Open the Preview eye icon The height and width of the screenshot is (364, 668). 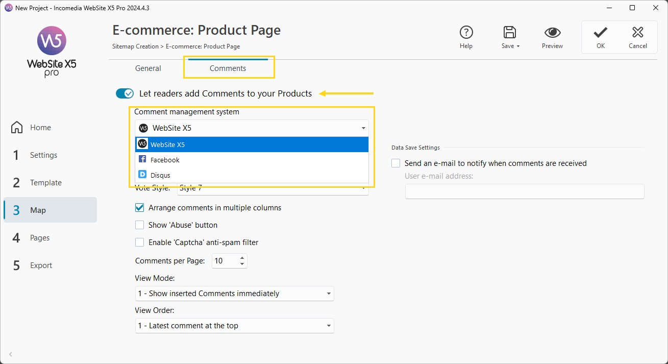(552, 33)
